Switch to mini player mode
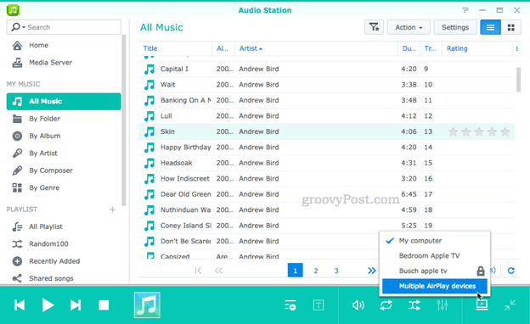The image size is (530, 324). click(x=510, y=305)
